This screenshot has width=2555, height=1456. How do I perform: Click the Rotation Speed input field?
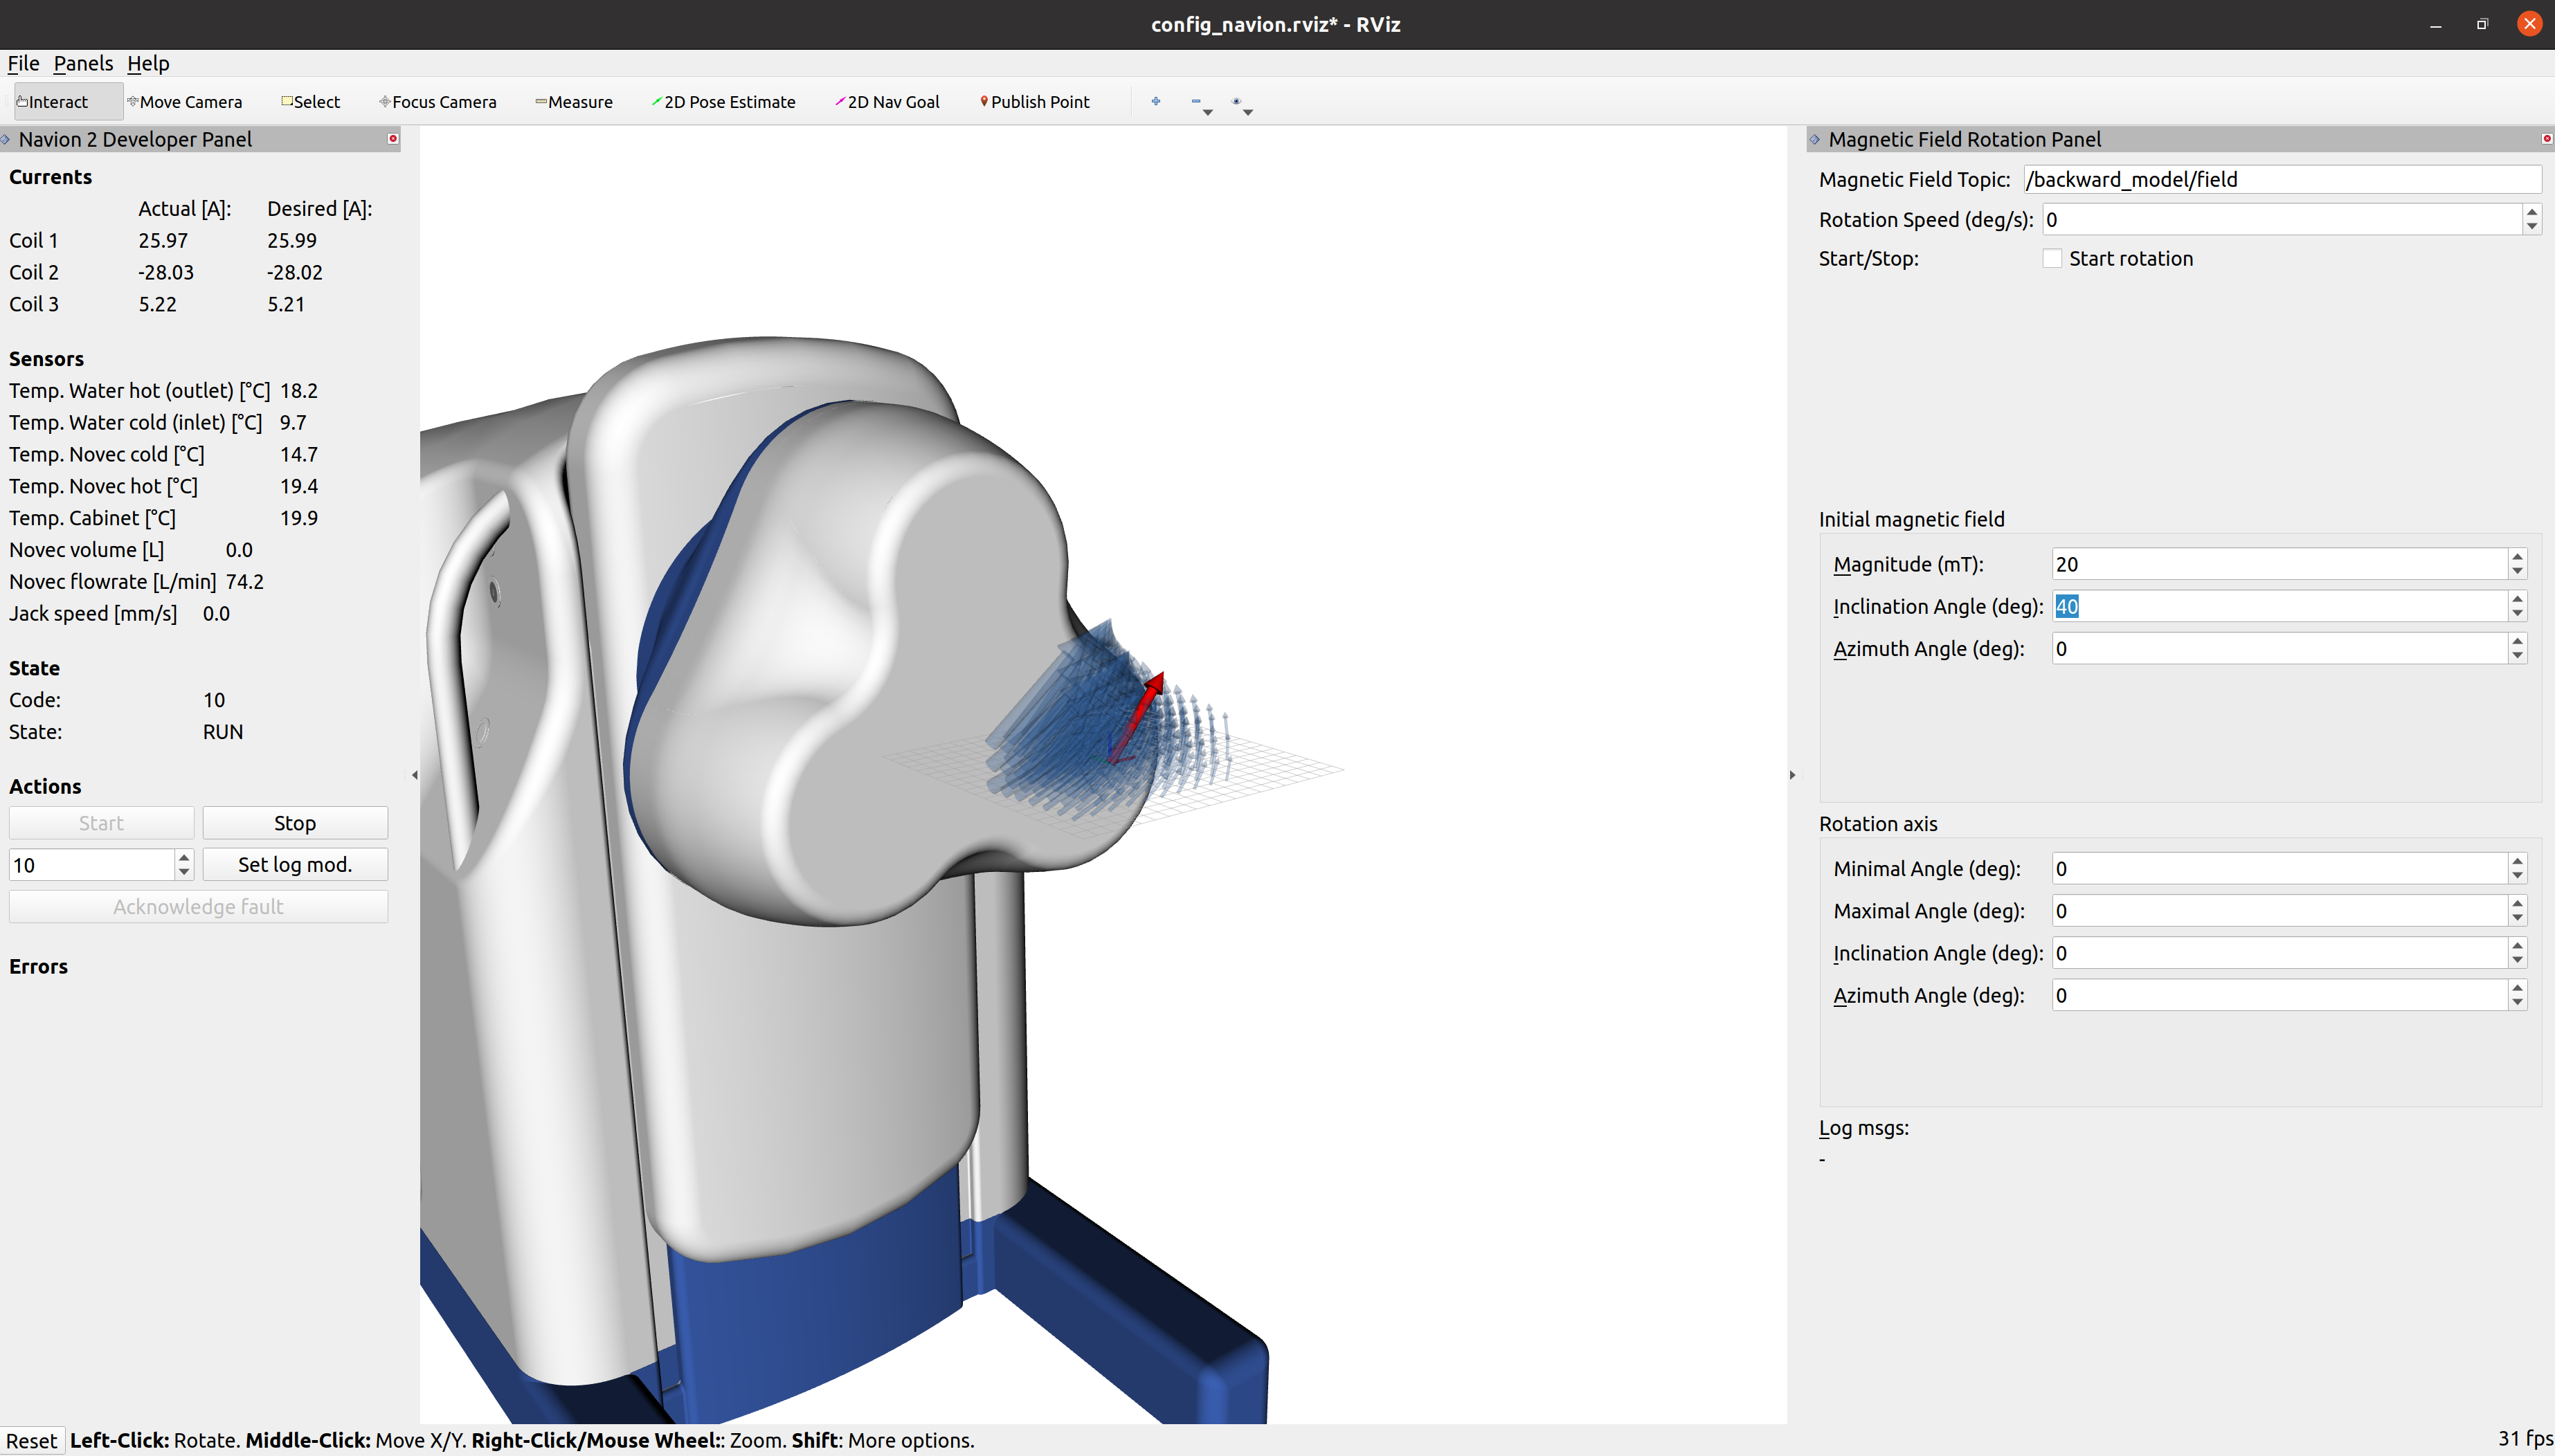[2282, 220]
